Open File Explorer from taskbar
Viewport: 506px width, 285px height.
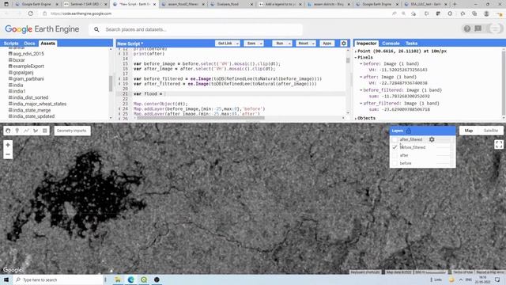point(118,279)
